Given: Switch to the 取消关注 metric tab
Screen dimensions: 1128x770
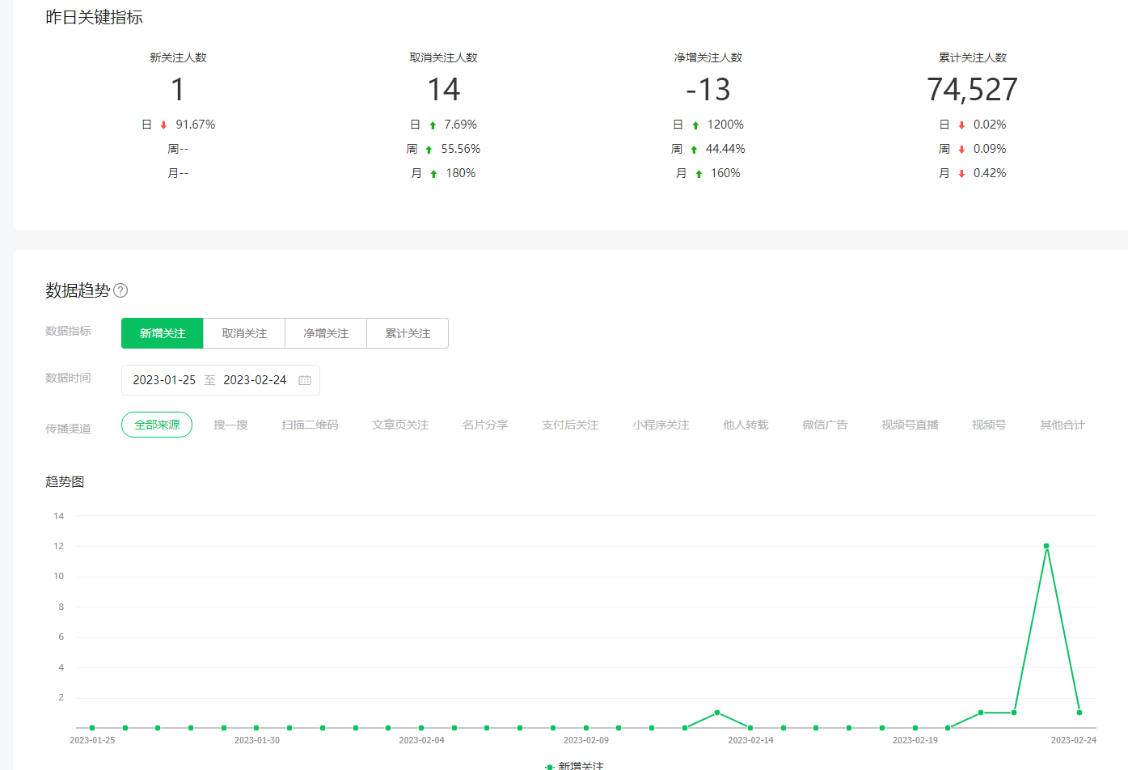Looking at the screenshot, I should click(244, 333).
